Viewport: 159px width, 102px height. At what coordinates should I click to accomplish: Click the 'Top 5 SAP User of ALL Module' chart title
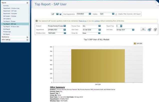tap(96, 39)
